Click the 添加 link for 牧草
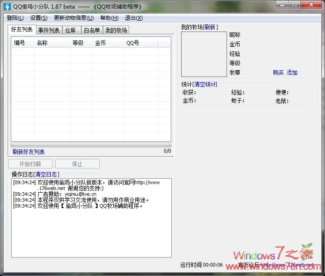The width and height of the screenshot is (325, 276). point(292,72)
